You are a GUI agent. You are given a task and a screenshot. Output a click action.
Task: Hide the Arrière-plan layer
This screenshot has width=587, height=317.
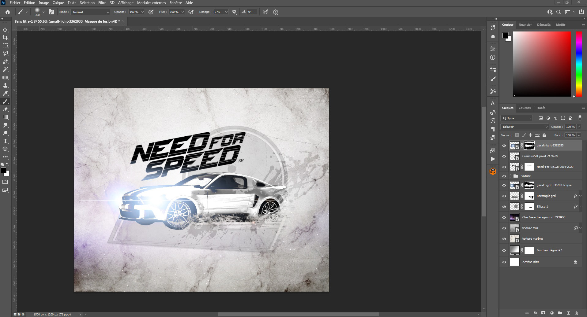pyautogui.click(x=504, y=262)
